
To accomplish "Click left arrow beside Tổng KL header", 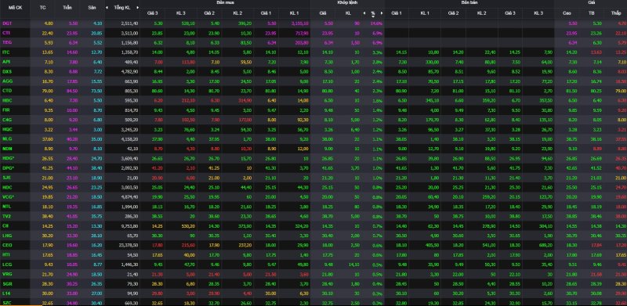I will (x=107, y=8).
